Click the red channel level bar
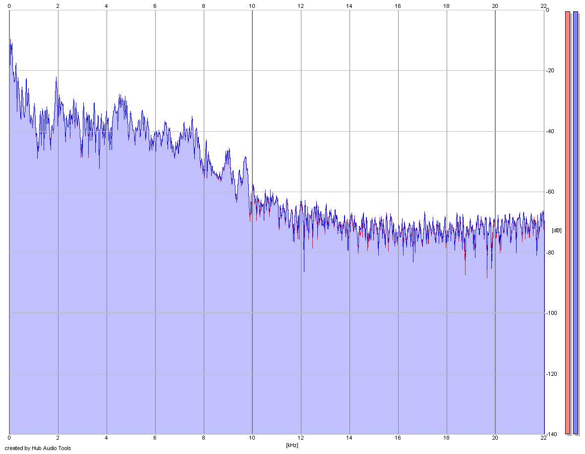This screenshot has height=454, width=585. click(x=568, y=223)
